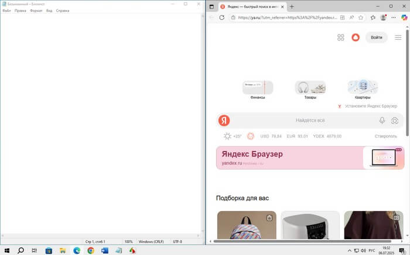Click the Edge profile avatar icon
410x255 pixels.
(x=384, y=18)
